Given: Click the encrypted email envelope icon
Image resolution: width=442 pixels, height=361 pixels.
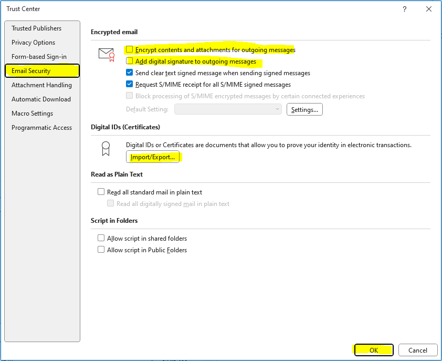Looking at the screenshot, I should [107, 55].
